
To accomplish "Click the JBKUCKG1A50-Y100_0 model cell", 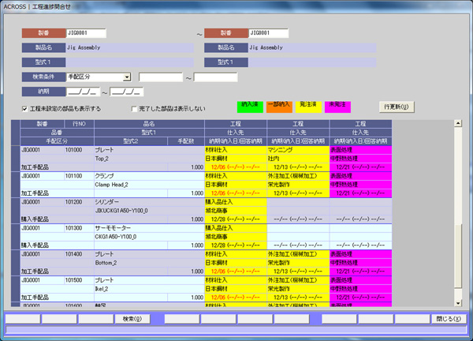I will pyautogui.click(x=149, y=211).
